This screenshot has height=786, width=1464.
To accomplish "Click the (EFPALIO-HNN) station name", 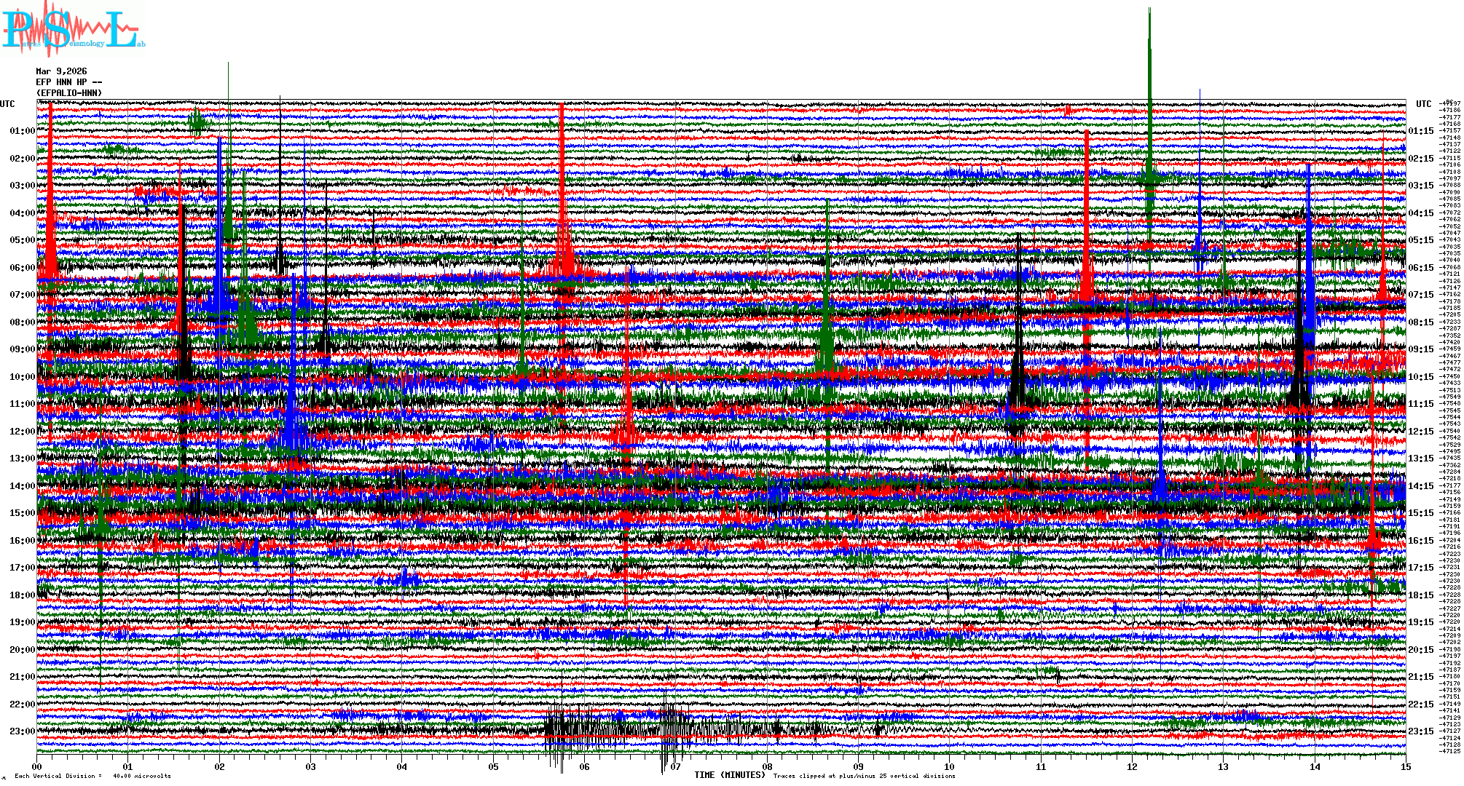I will (69, 93).
